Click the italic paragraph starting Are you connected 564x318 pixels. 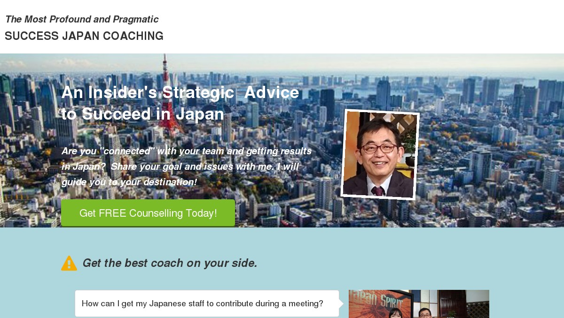[186, 167]
